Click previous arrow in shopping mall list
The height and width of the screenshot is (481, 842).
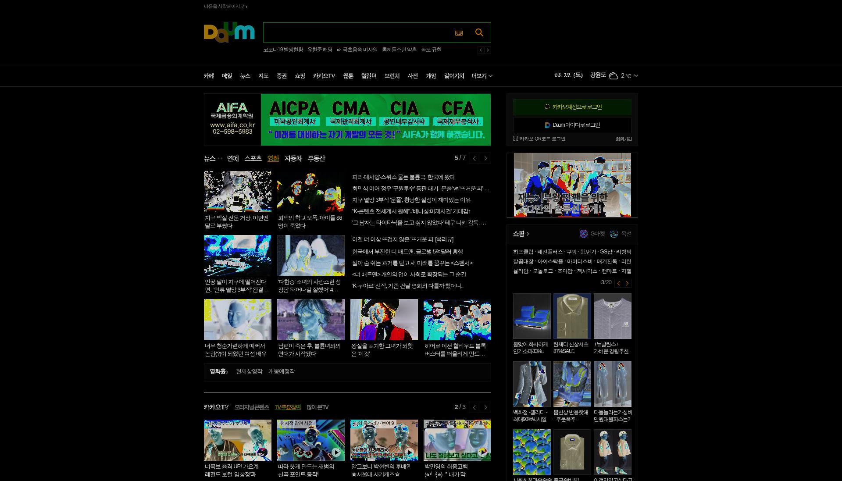click(618, 283)
